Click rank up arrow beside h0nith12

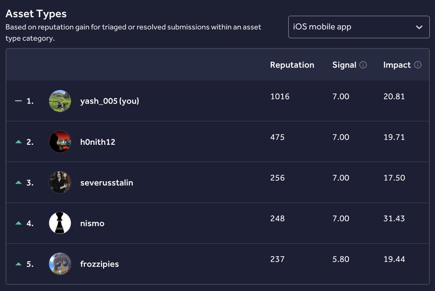point(18,142)
